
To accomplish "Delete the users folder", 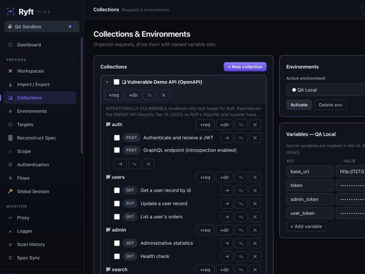I will point(255,177).
